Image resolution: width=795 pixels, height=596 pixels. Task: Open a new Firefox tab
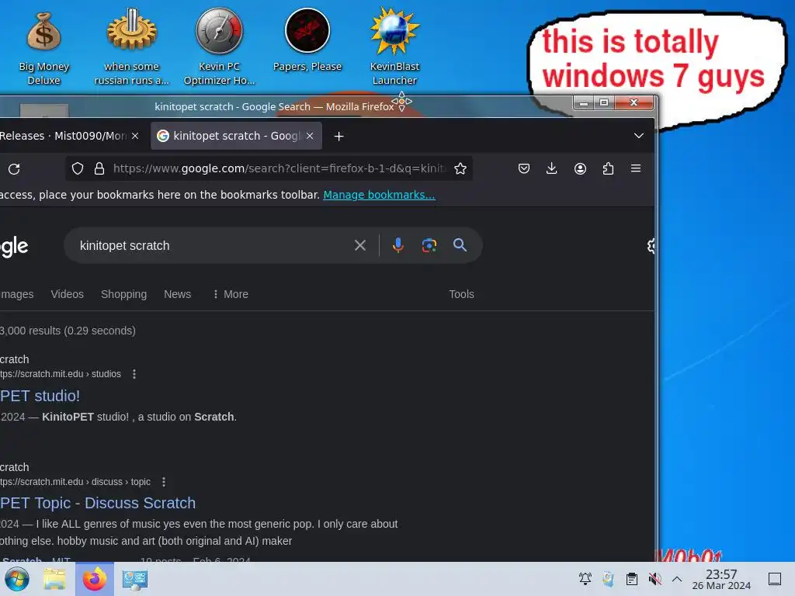pos(338,136)
